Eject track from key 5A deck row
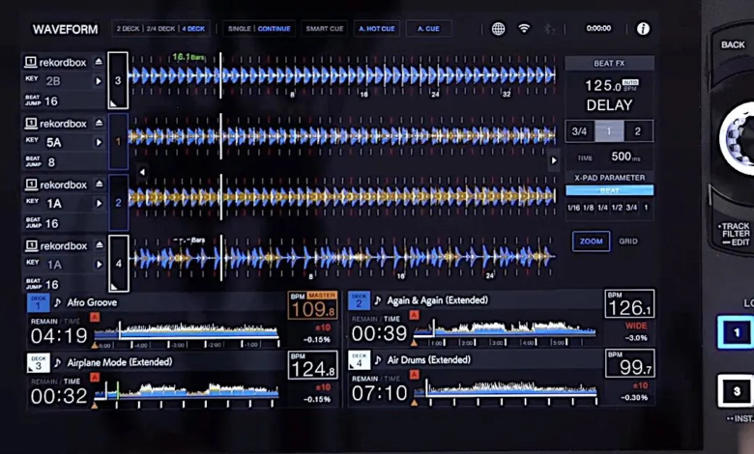Viewport: 754px width, 454px height. (x=99, y=123)
